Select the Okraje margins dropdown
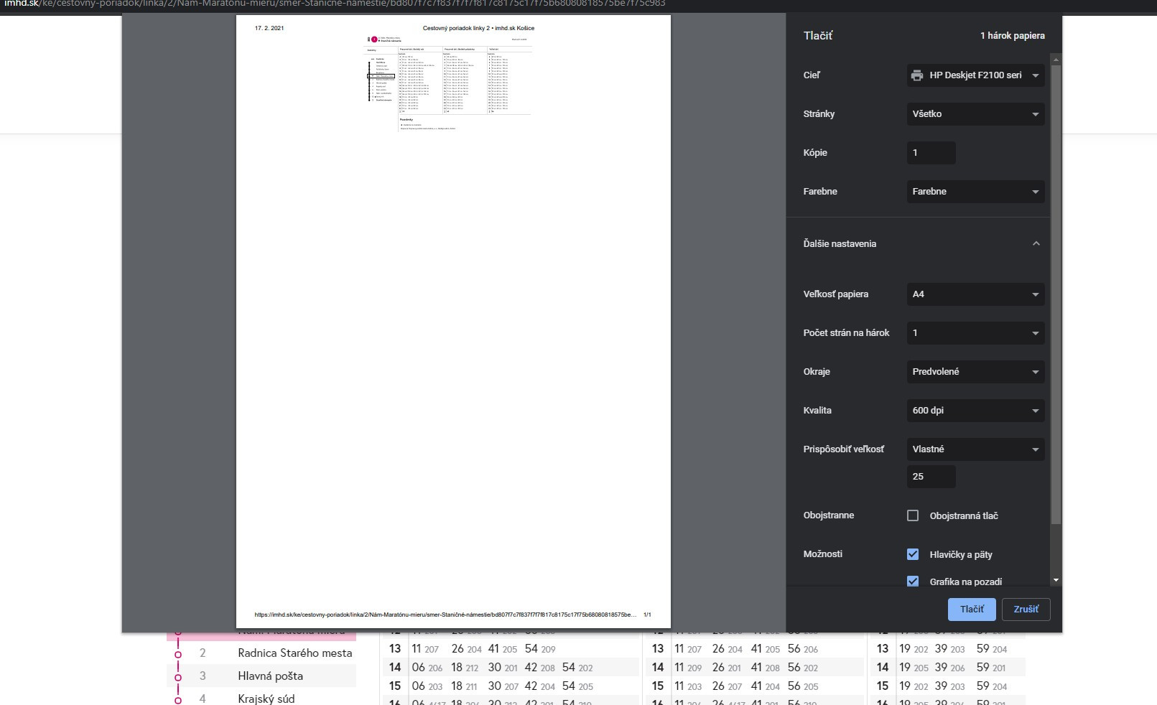Screen dimensions: 1157x705 click(x=975, y=372)
